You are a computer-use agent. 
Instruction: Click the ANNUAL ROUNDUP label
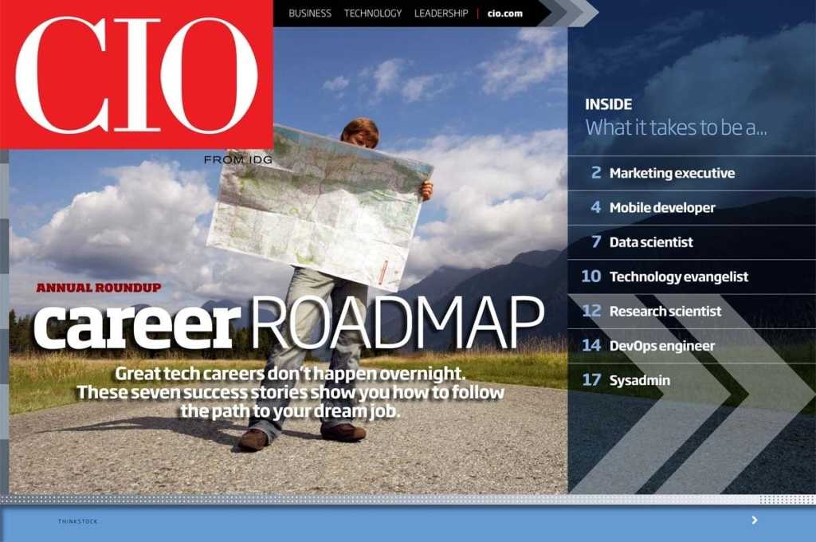coord(99,288)
